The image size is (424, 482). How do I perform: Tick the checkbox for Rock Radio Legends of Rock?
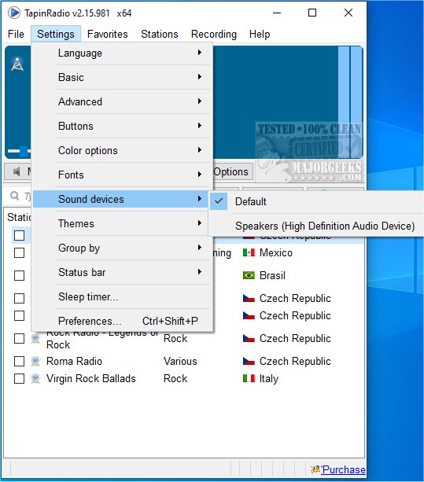coord(20,338)
